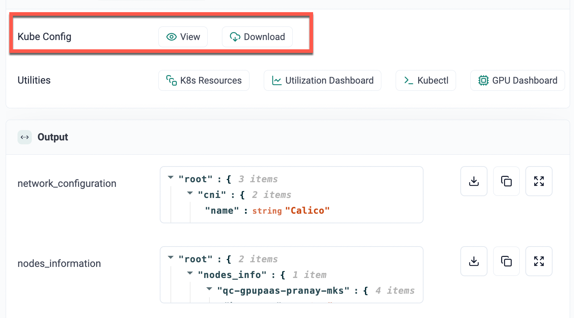Screen dimensions: 574x318
Task: Collapse the nodes_information root node
Action: coord(171,258)
